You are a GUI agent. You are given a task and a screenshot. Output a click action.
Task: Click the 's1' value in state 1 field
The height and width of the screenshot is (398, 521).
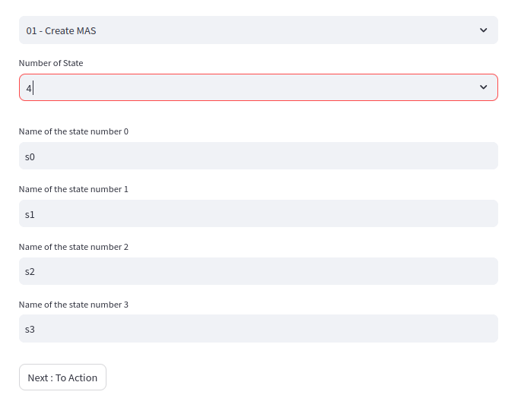point(30,215)
